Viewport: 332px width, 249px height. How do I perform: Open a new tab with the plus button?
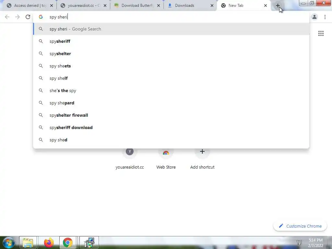[x=278, y=6]
